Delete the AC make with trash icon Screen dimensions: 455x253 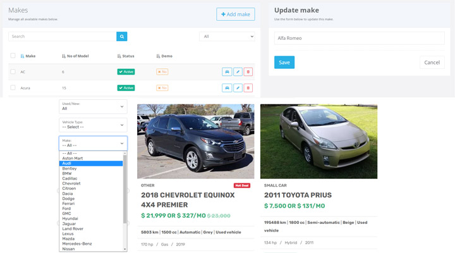[x=248, y=71]
